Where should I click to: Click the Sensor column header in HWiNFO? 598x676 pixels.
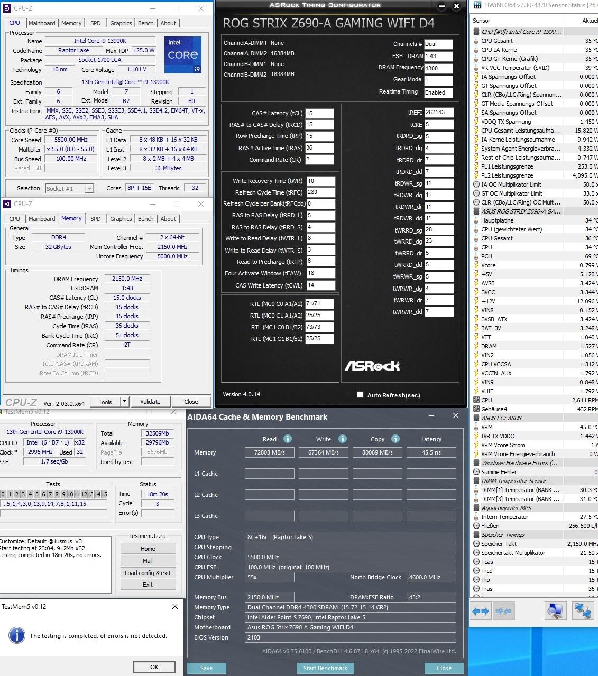516,21
